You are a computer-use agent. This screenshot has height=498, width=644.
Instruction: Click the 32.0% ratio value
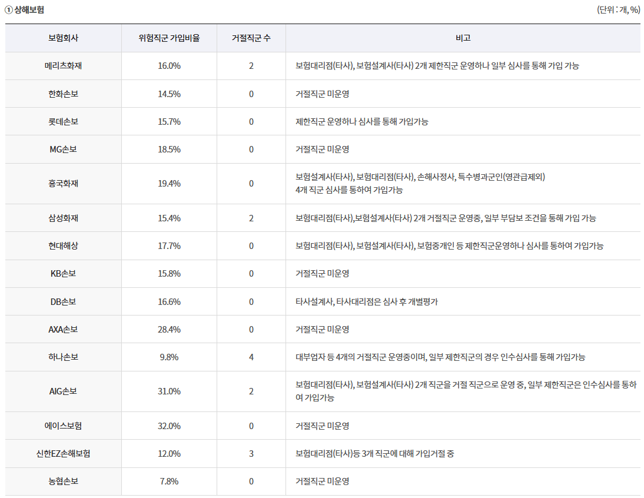pyautogui.click(x=169, y=426)
